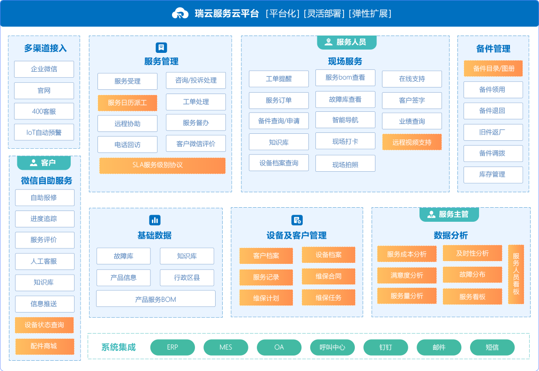Select the 服务督办 box
The width and height of the screenshot is (539, 371).
coord(196,123)
